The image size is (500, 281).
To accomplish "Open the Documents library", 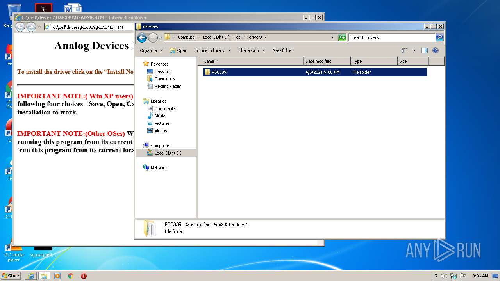I will pos(165,108).
